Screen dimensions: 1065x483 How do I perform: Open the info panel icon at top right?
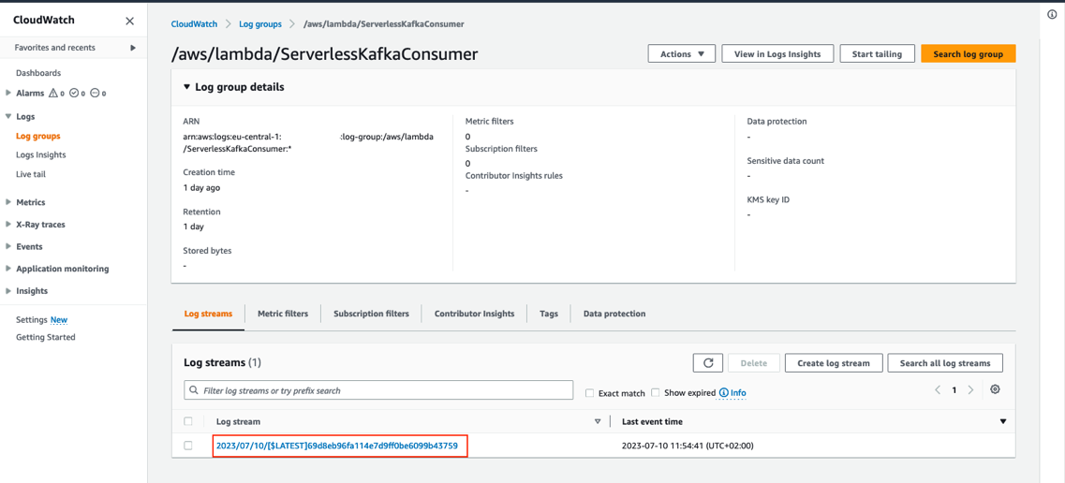[1052, 15]
